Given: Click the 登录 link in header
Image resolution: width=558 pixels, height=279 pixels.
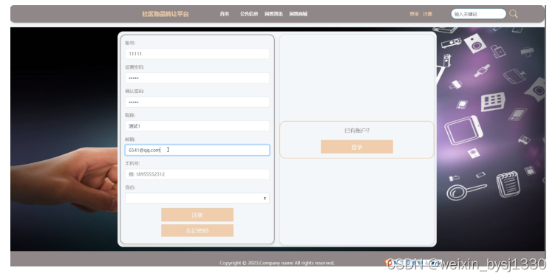Looking at the screenshot, I should click(x=414, y=14).
